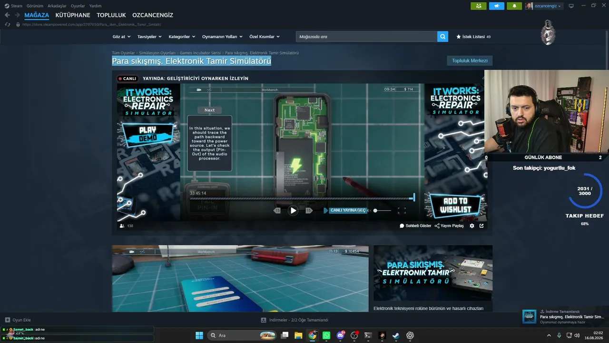Expand the Kategoriler dropdown
This screenshot has height=343, width=609.
[x=182, y=37]
